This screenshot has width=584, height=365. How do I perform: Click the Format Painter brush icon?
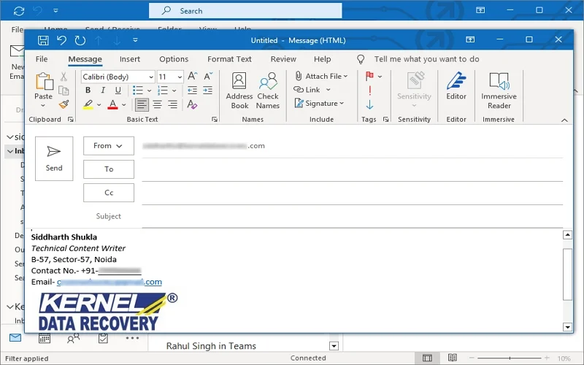pos(64,104)
